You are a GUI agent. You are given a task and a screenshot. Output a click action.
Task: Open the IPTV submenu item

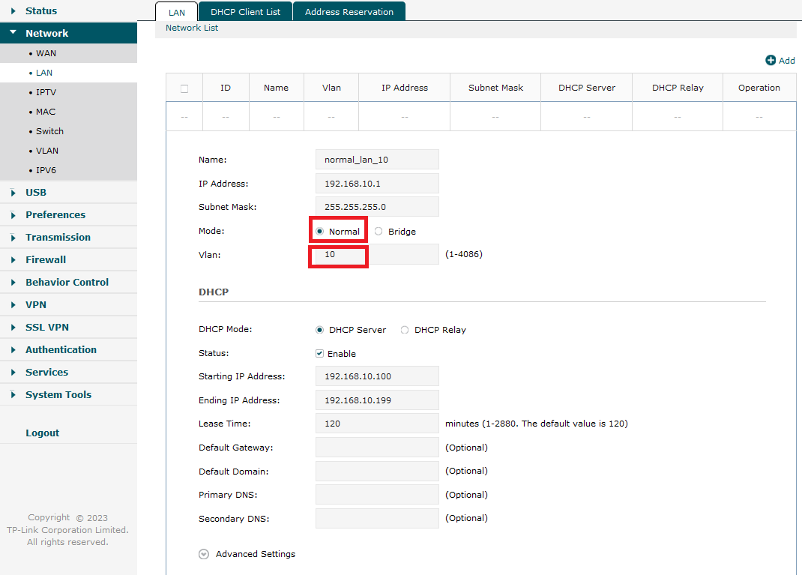coord(68,92)
